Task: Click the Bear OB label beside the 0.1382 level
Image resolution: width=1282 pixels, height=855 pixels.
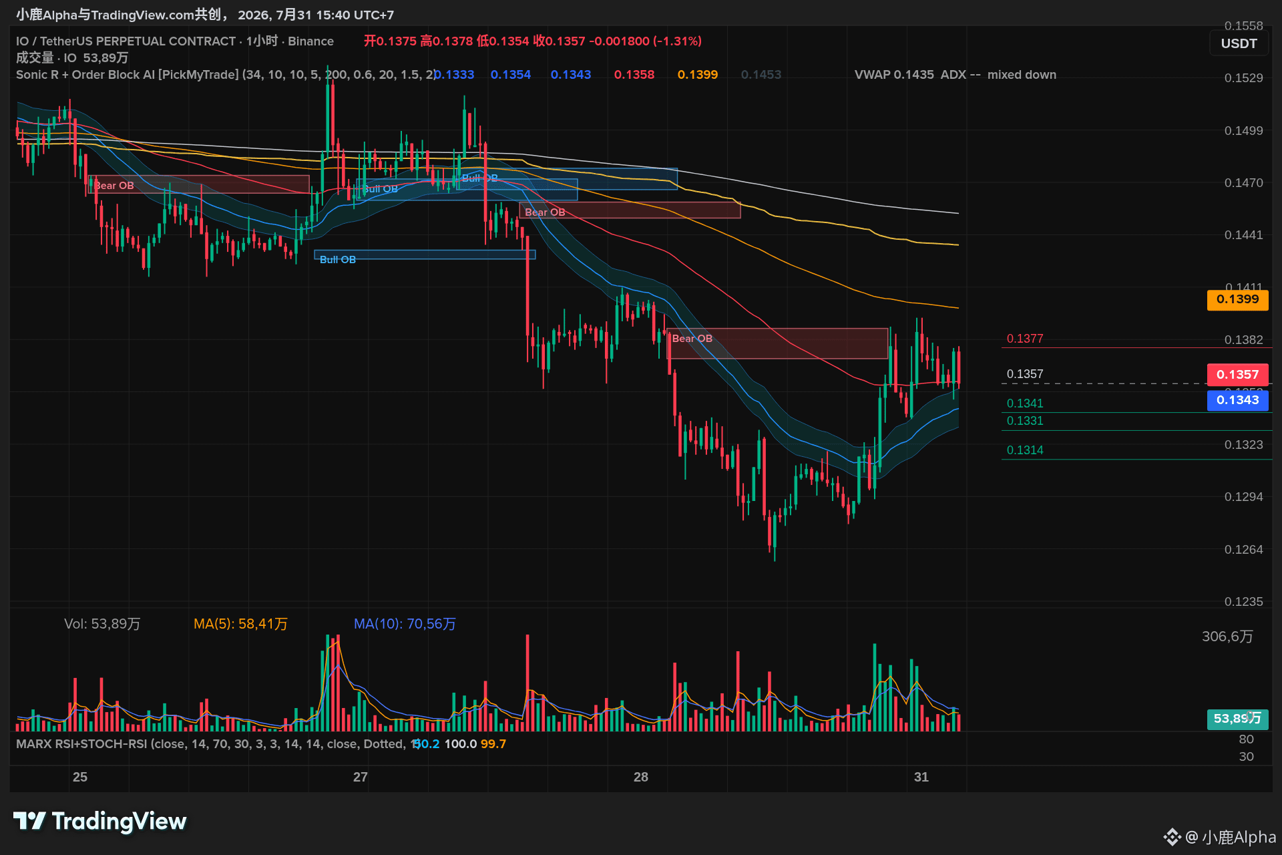Action: click(692, 339)
